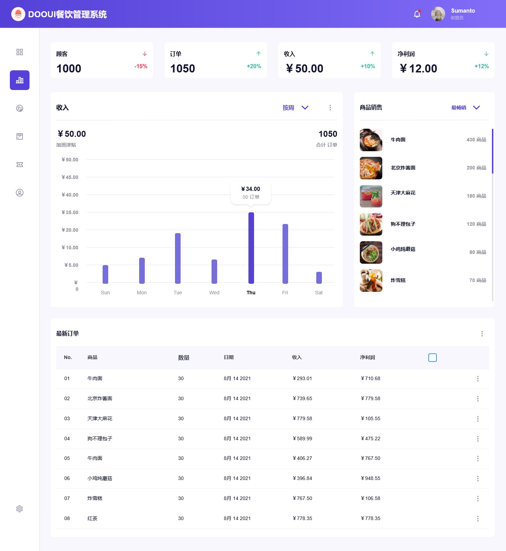This screenshot has height=551, width=506.
Task: Open the user account sidebar icon
Action: click(20, 193)
